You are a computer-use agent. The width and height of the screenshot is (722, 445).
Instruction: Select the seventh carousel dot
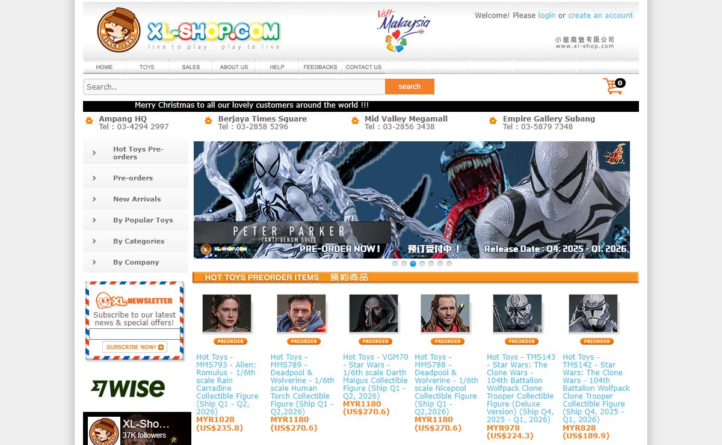click(x=449, y=263)
